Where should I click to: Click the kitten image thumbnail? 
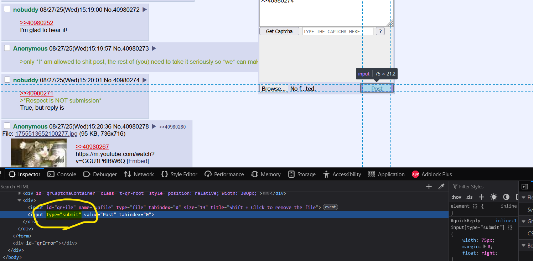pos(38,152)
